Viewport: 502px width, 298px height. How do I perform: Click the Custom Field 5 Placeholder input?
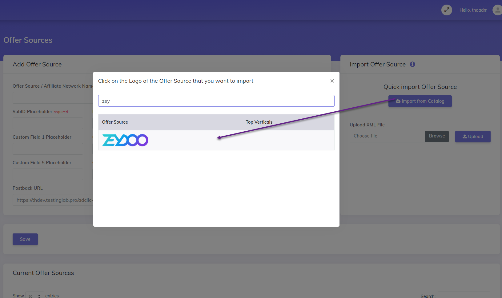point(48,174)
